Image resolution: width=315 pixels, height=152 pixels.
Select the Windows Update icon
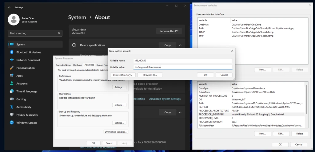pos(12,123)
